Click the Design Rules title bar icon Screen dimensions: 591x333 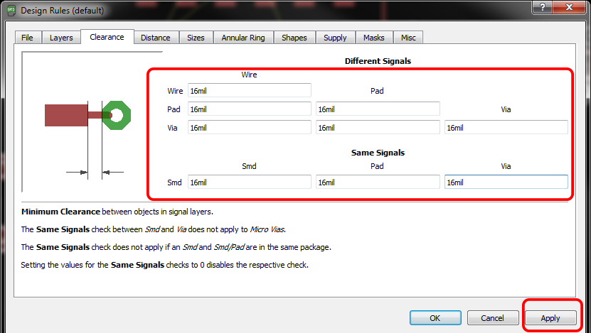11,11
